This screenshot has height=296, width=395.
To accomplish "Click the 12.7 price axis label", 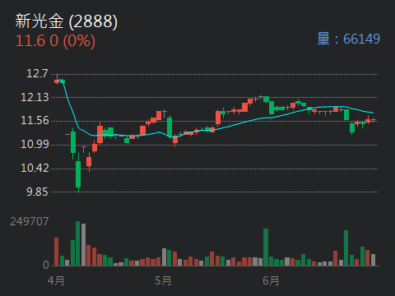I will [x=37, y=73].
